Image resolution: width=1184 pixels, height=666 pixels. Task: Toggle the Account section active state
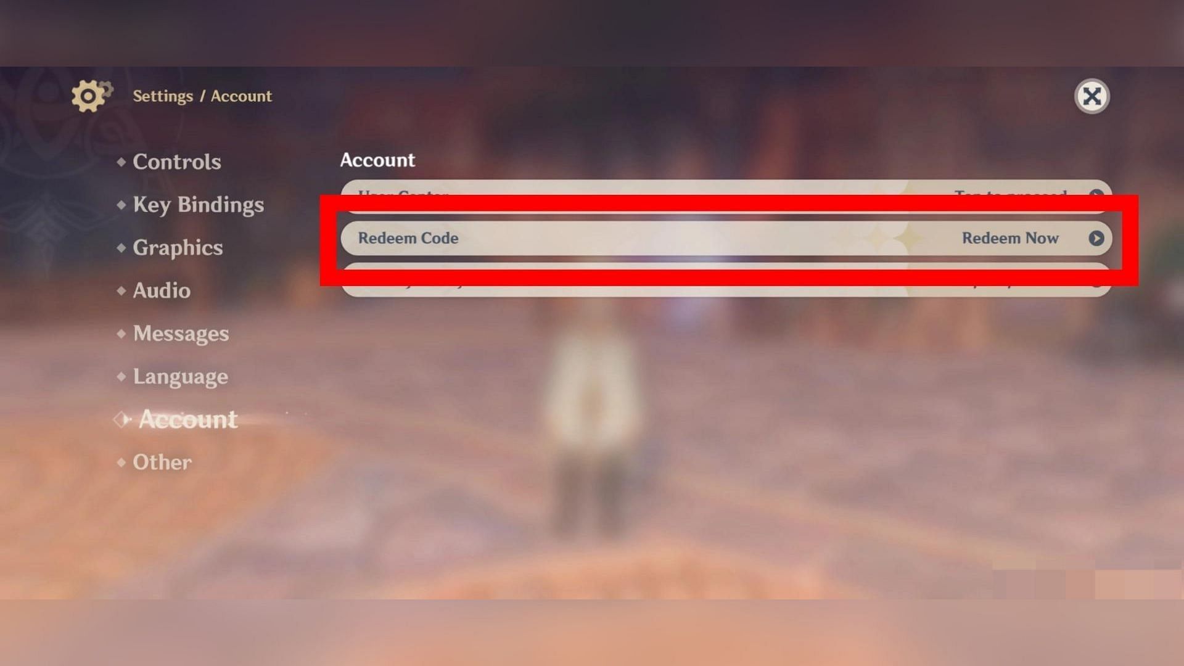point(186,419)
